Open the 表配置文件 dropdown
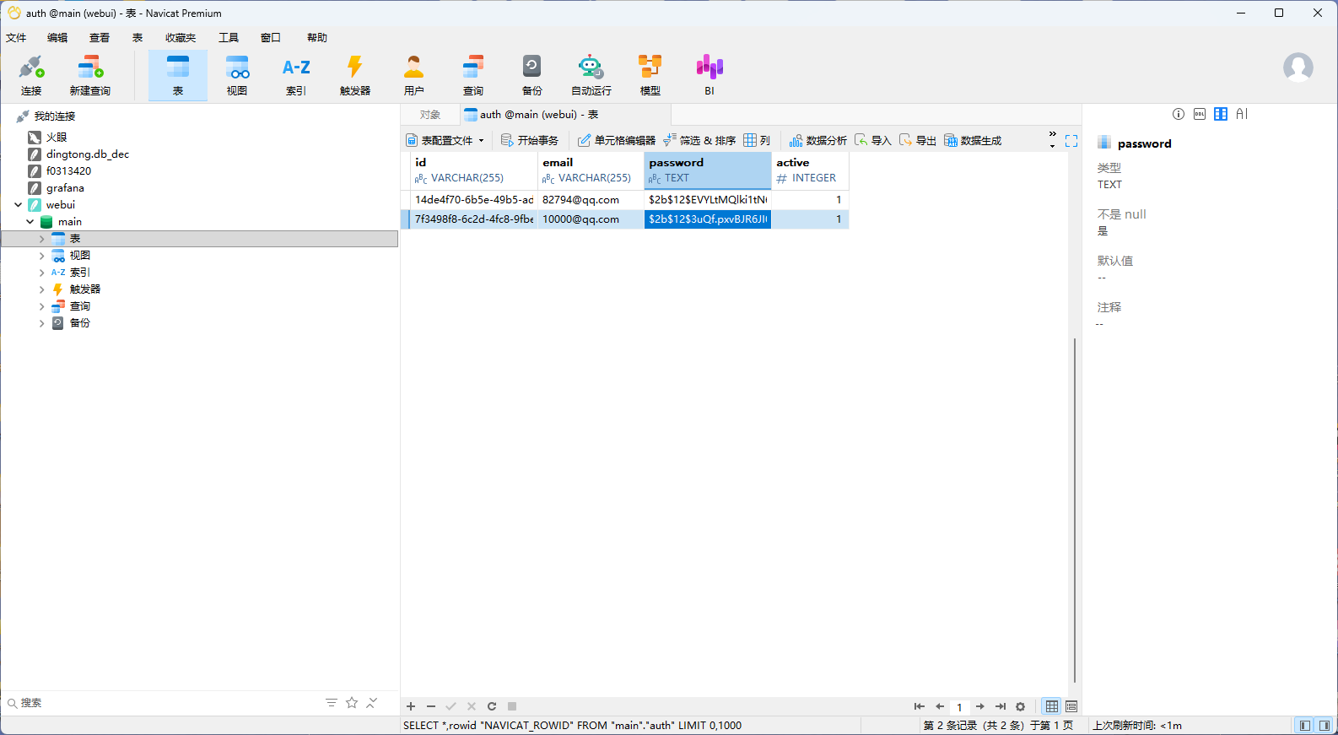 click(445, 141)
